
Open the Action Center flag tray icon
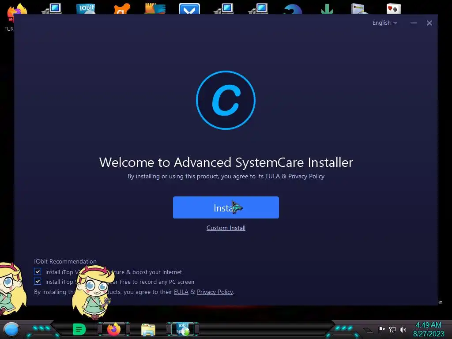381,329
